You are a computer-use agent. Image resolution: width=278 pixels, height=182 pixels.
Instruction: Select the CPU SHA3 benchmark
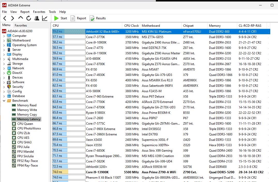[x=24, y=142]
